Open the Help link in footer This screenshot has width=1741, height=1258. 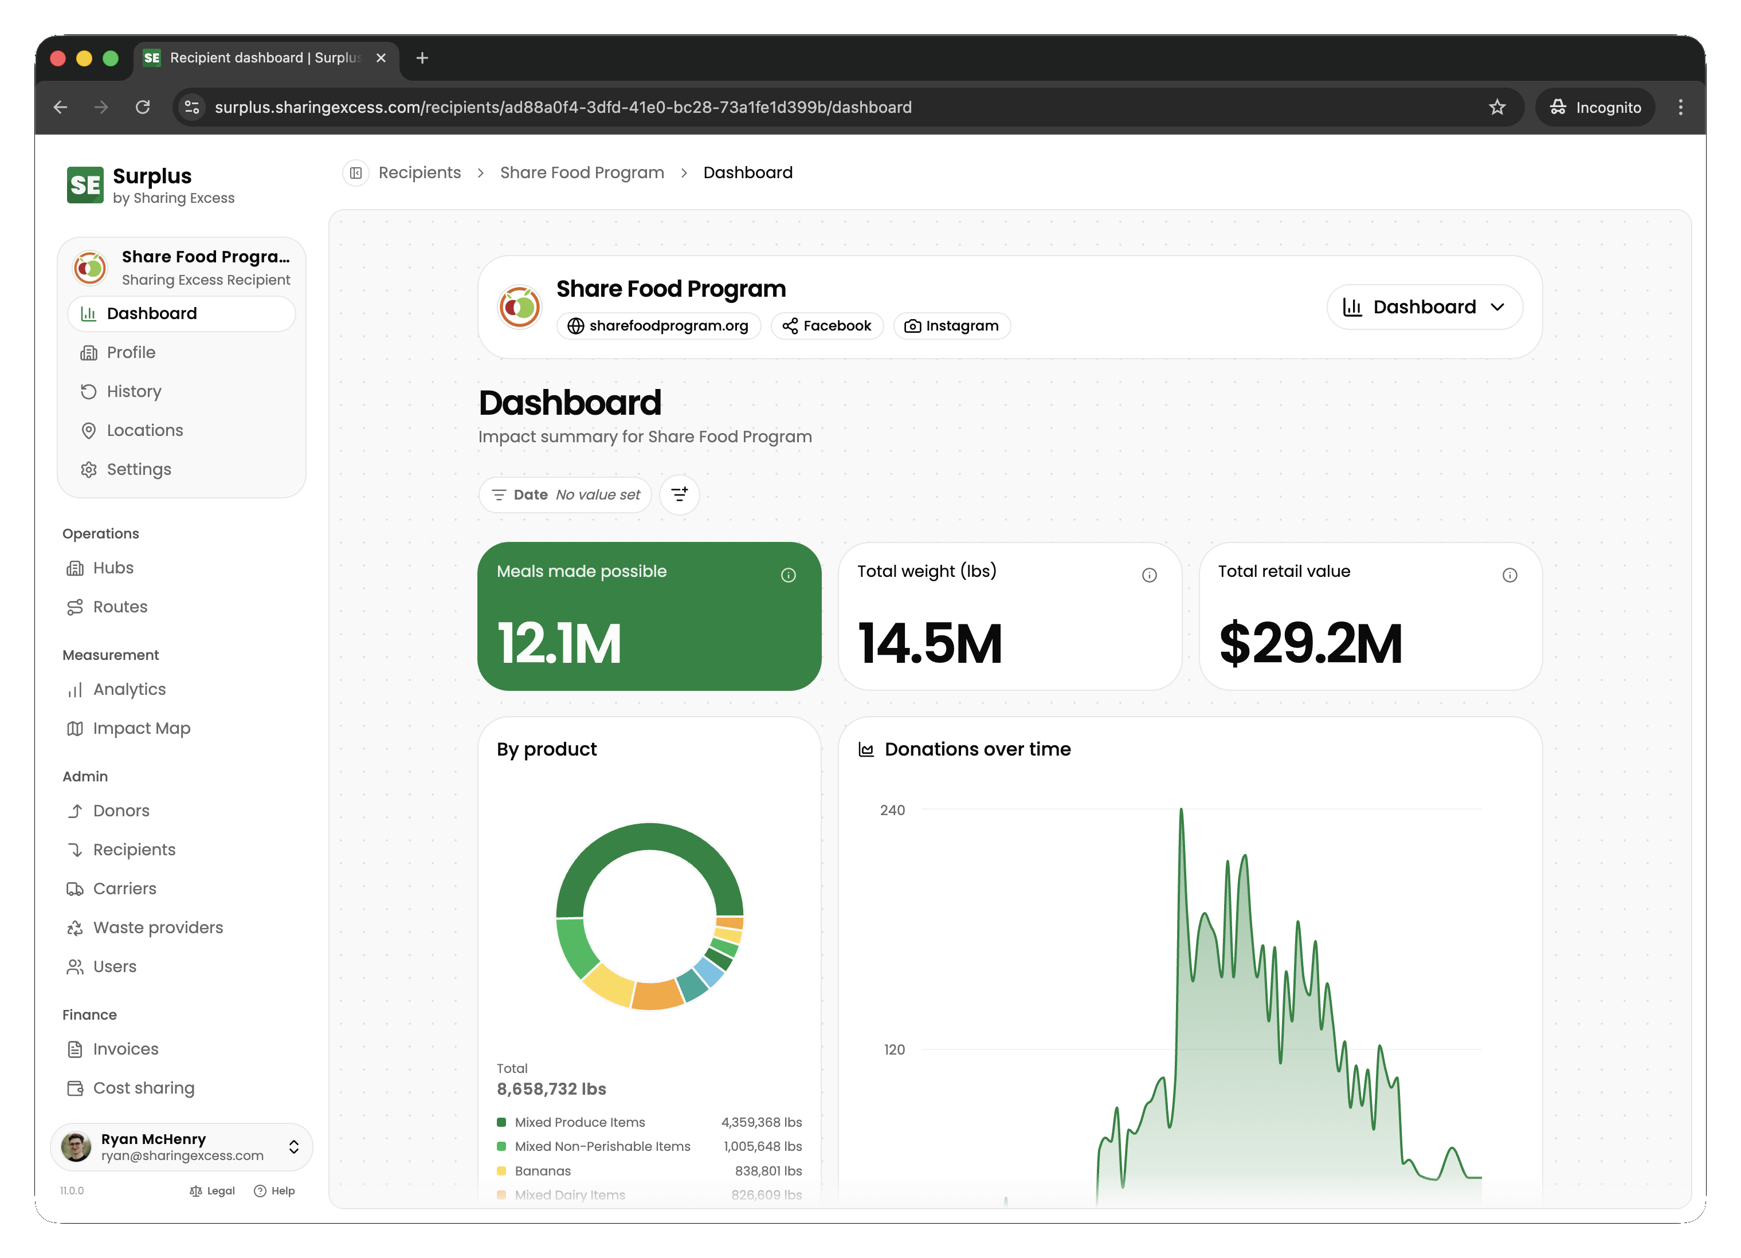pyautogui.click(x=274, y=1191)
